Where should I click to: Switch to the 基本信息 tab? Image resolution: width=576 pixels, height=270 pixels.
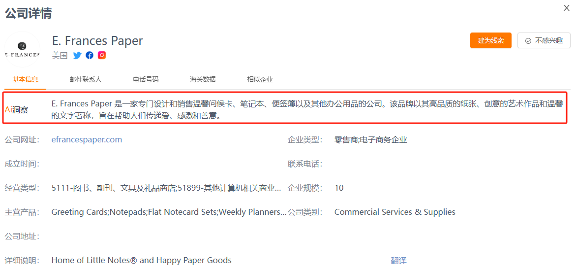click(25, 79)
